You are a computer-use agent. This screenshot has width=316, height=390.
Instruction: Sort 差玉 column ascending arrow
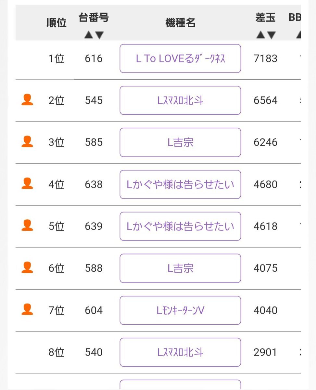pyautogui.click(x=260, y=35)
